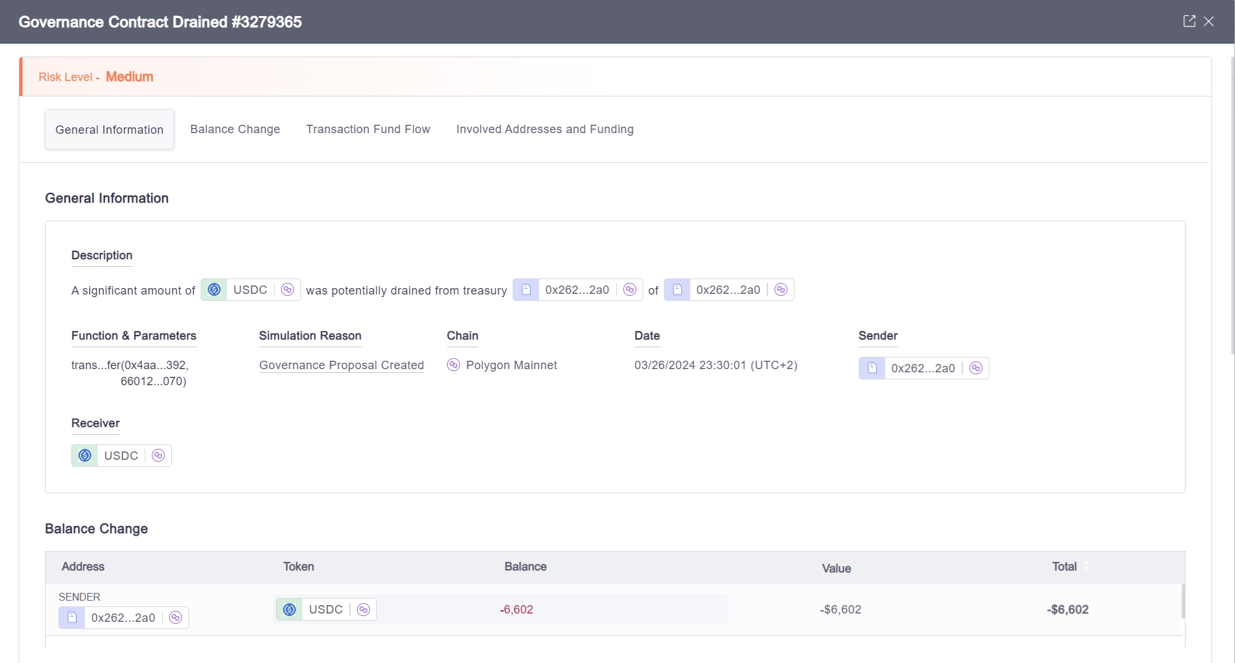1235x663 pixels.
Task: Click link icon in Receiver USDC chip
Action: 158,455
